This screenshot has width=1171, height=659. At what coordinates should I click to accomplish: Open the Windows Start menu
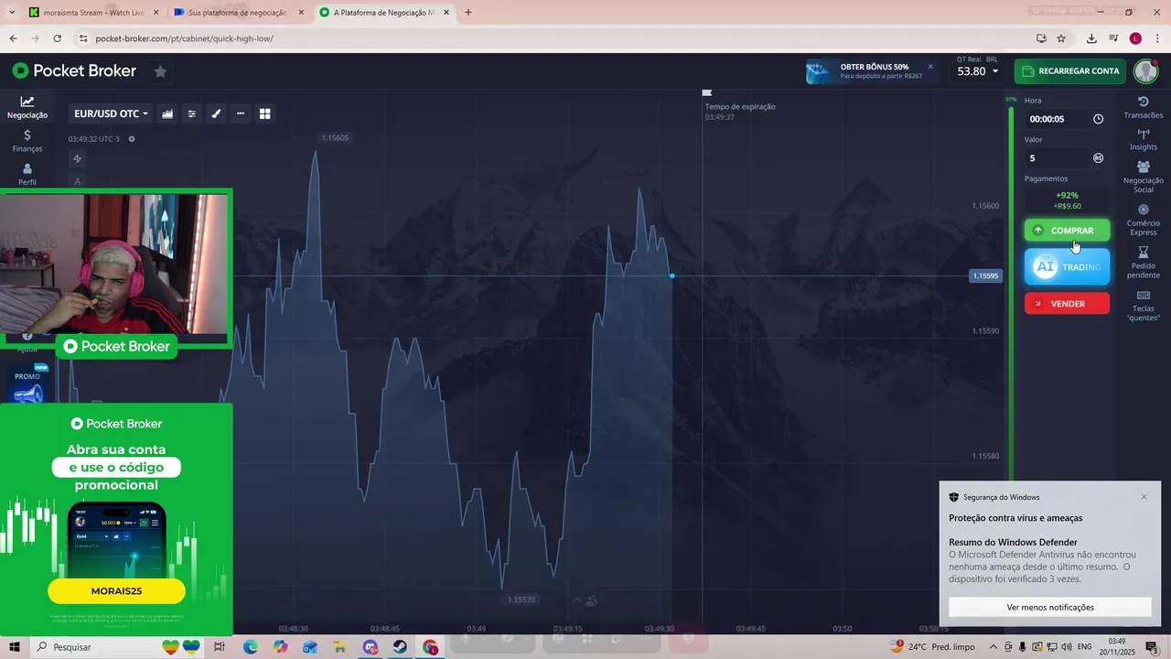tap(15, 647)
